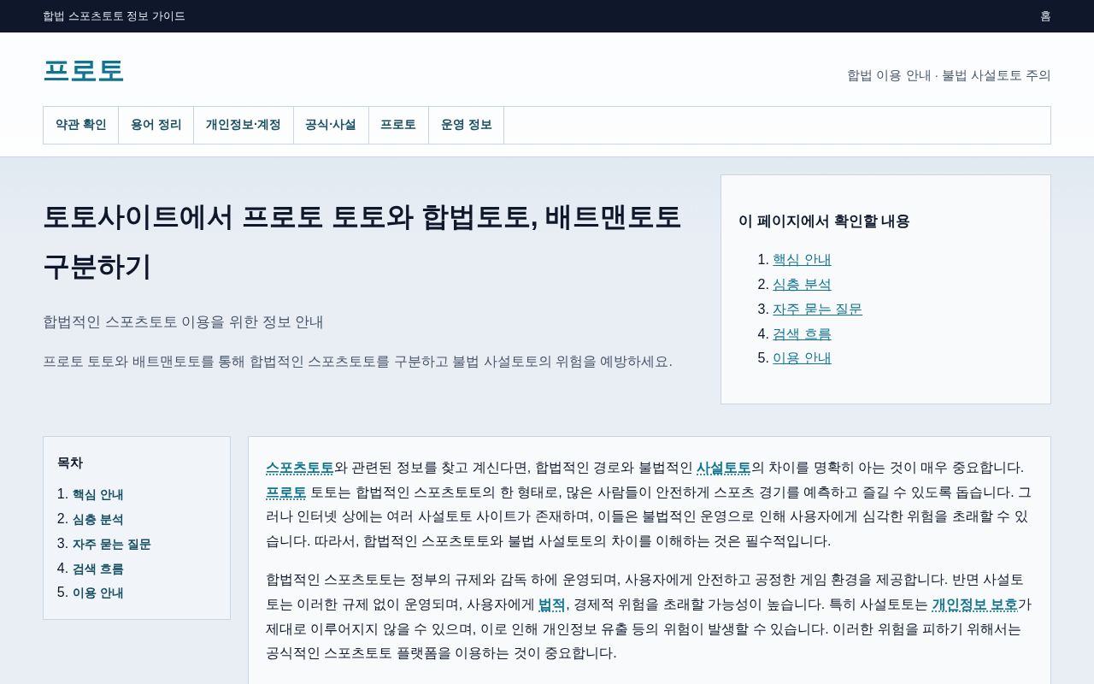Open the 용어 정리 navigation item

tap(156, 125)
